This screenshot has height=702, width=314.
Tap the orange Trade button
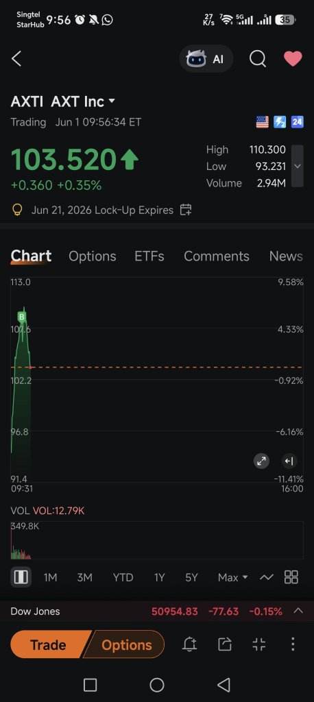tap(48, 644)
